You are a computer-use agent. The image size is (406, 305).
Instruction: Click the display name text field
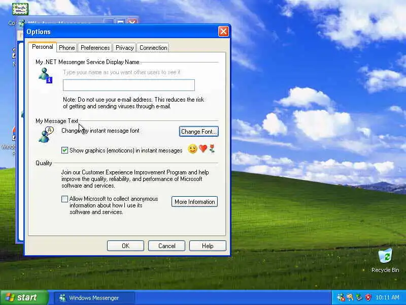coord(129,85)
